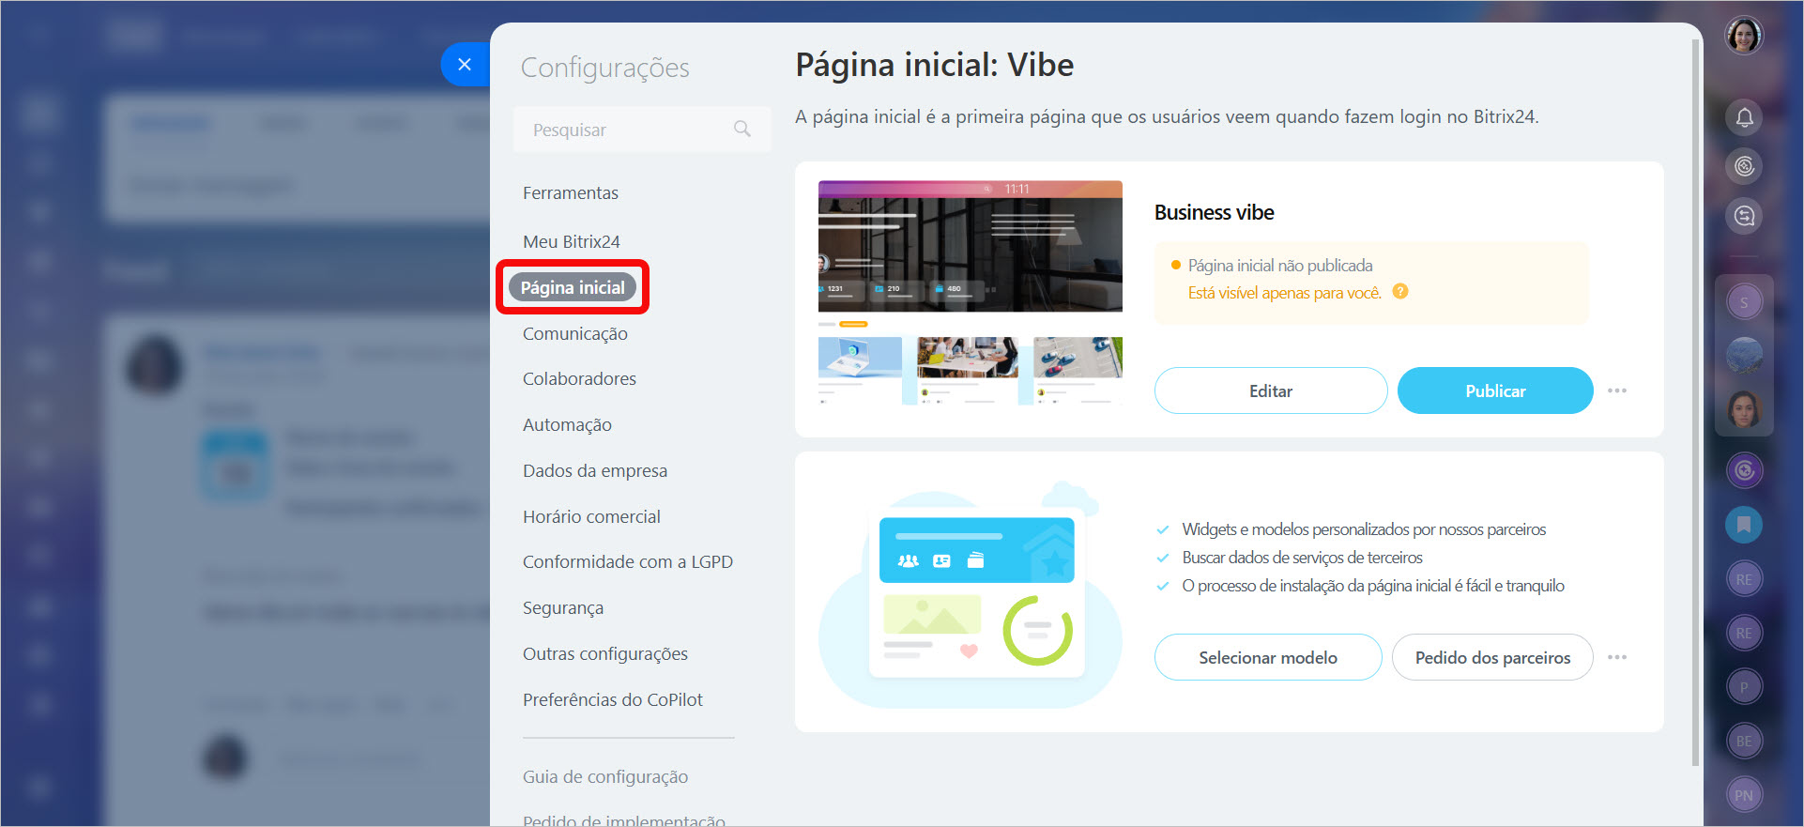Click the user profile avatar at top right
This screenshot has width=1804, height=827.
click(x=1744, y=36)
